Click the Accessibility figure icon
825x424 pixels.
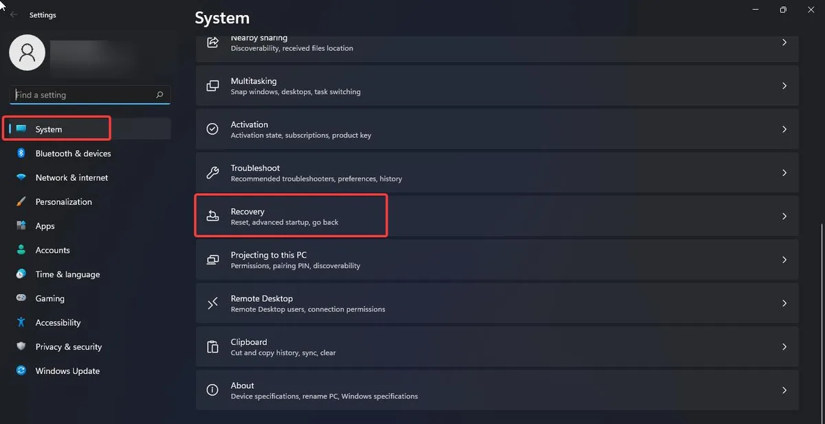21,322
